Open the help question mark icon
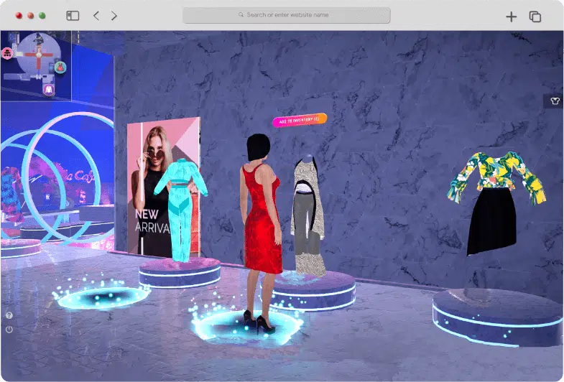This screenshot has height=382, width=564. (x=9, y=315)
